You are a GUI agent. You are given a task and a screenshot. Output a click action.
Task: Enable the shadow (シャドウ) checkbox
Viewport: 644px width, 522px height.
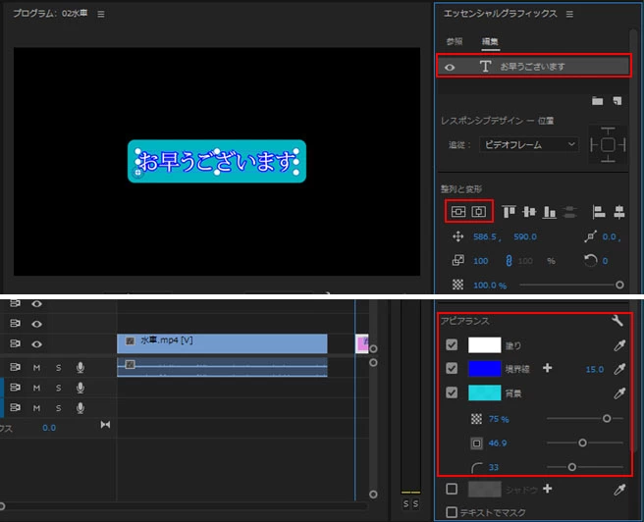452,489
